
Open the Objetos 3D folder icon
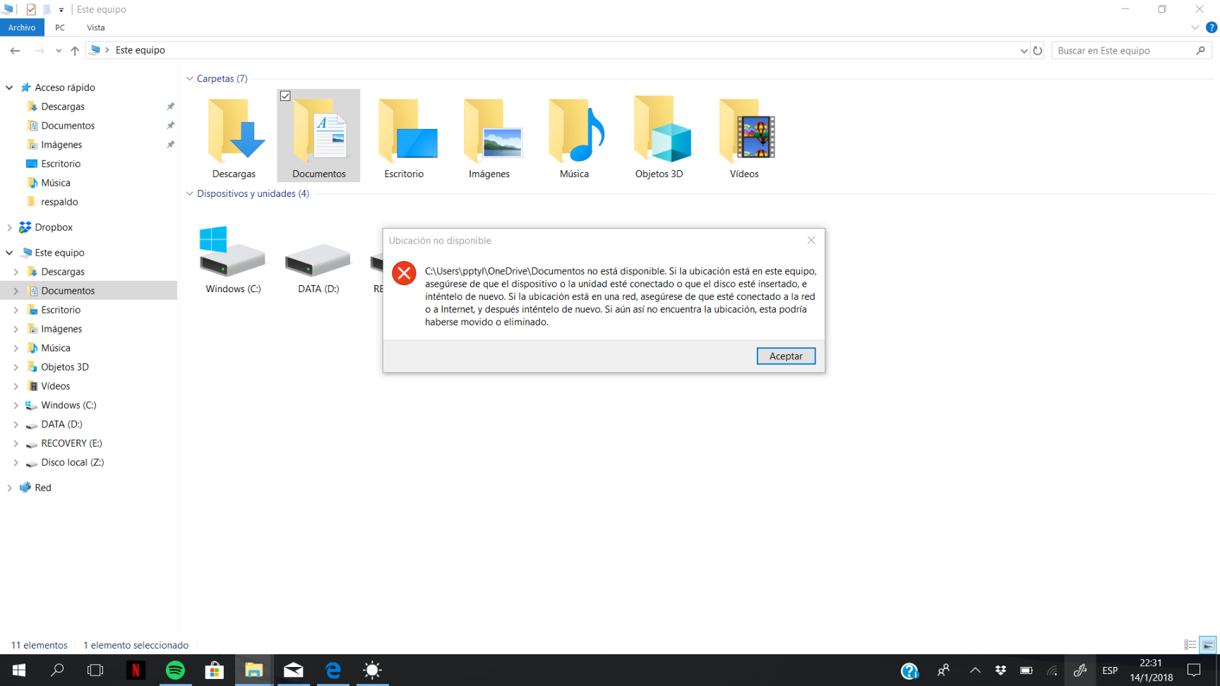[x=659, y=136]
